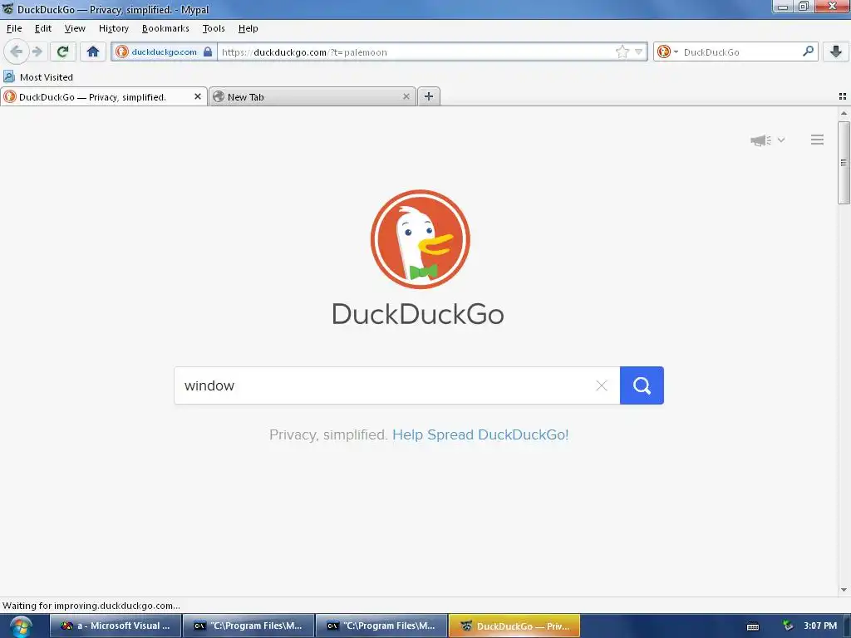Click the system tray notification icon
Image resolution: width=851 pixels, height=638 pixels.
(x=788, y=626)
